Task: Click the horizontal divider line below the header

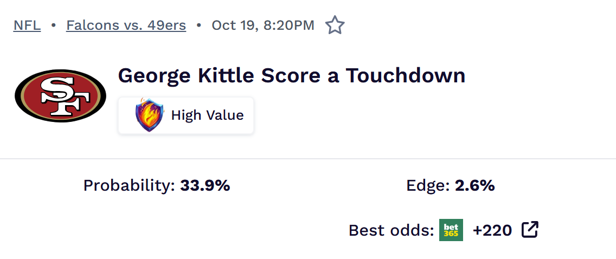Action: point(308,159)
